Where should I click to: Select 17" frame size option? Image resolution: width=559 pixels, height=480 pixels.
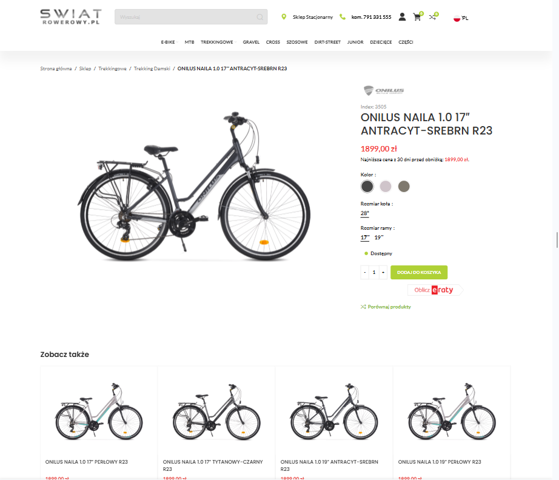pyautogui.click(x=365, y=238)
